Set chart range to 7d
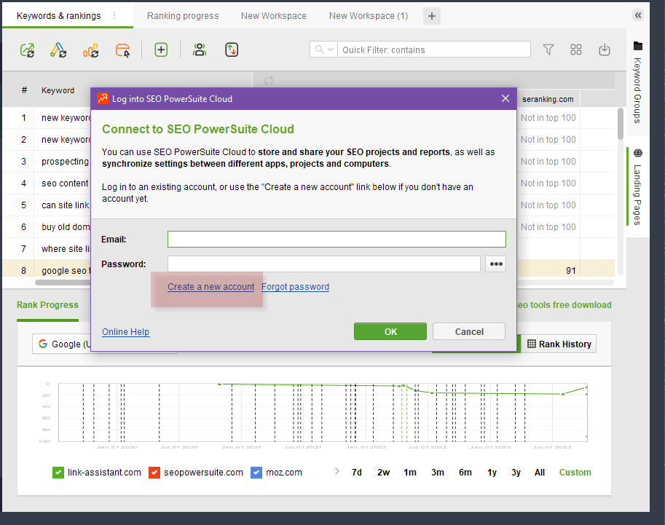This screenshot has width=665, height=525. 357,473
